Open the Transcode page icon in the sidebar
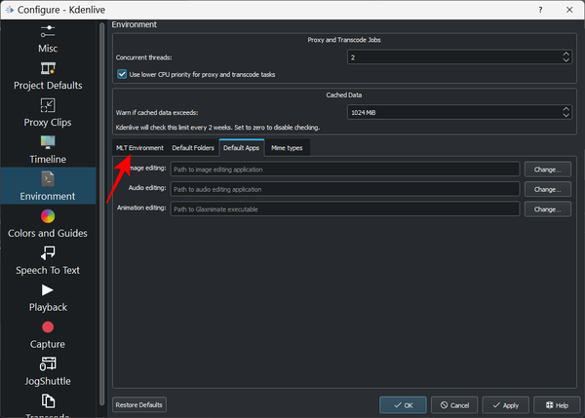This screenshot has width=585, height=418. tap(48, 400)
